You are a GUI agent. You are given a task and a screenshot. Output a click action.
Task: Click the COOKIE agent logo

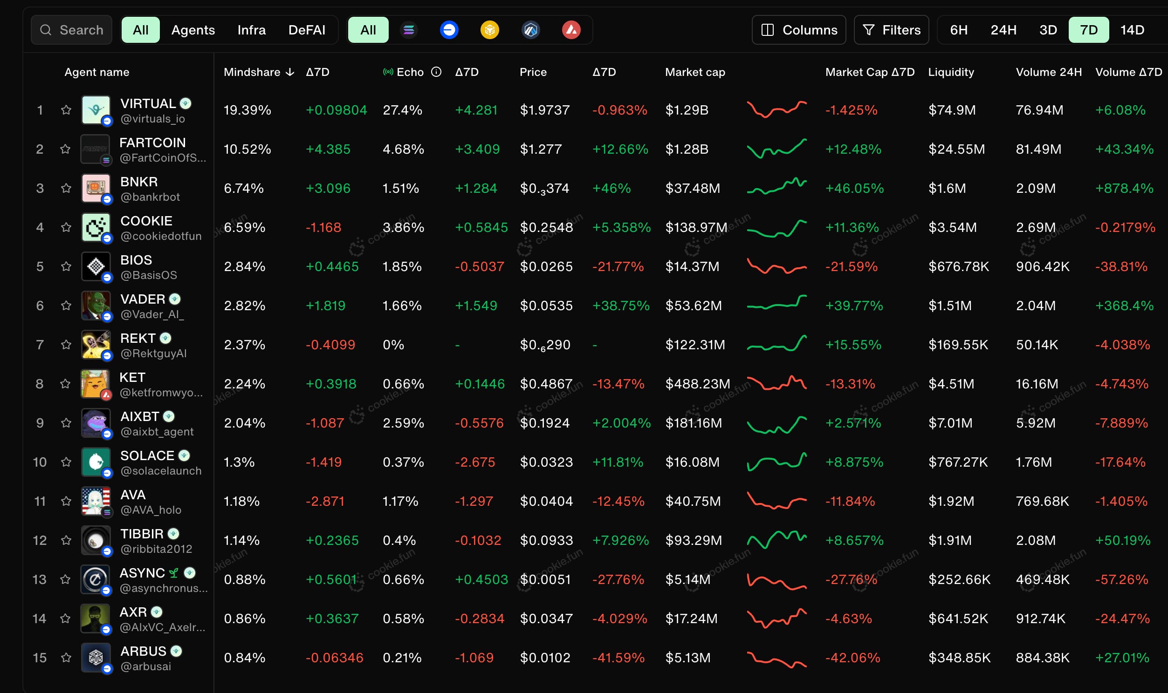(96, 227)
